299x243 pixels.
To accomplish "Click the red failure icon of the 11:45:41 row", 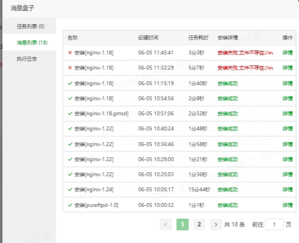I will click(70, 52).
